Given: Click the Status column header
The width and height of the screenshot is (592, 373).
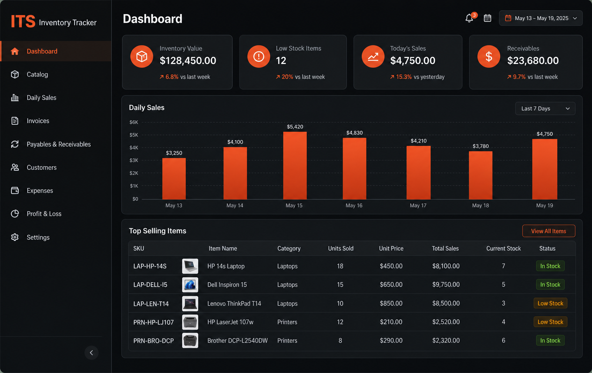Looking at the screenshot, I should [547, 249].
